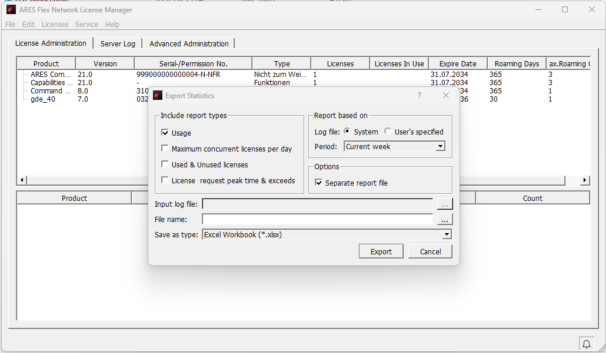Click the notification bell icon
The width and height of the screenshot is (606, 353).
[x=586, y=344]
